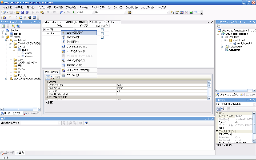The height and width of the screenshot is (160, 256).
Task: Collapse the テーブル folder in Server Explorer
Action: (10, 46)
